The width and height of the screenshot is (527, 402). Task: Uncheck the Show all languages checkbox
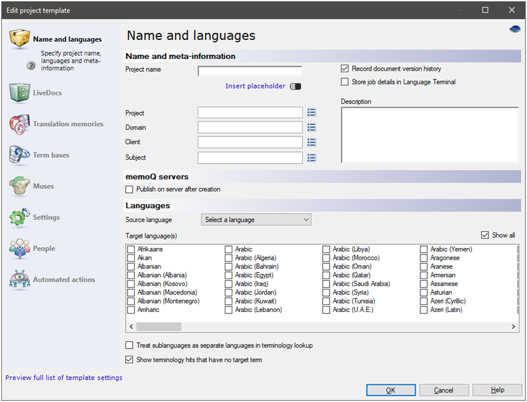[x=484, y=235]
